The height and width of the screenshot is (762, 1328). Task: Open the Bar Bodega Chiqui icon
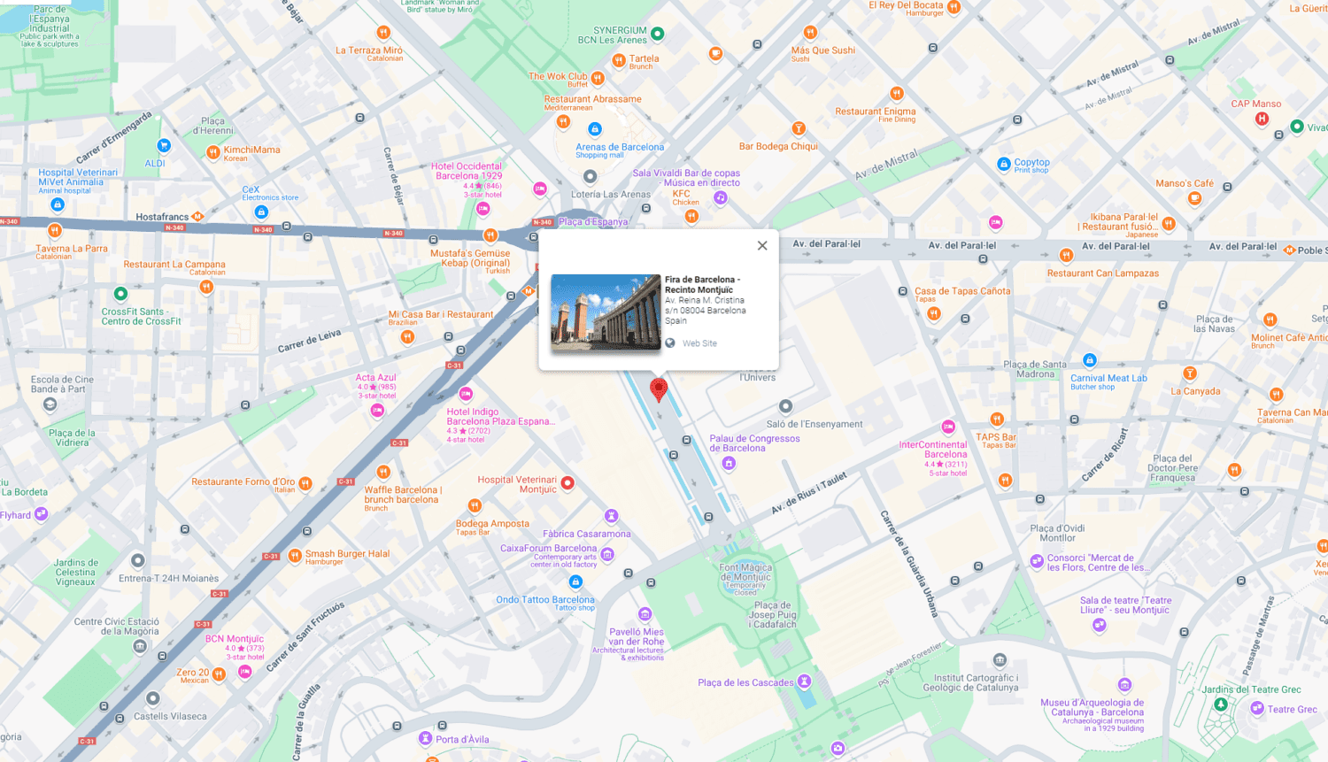coord(799,129)
